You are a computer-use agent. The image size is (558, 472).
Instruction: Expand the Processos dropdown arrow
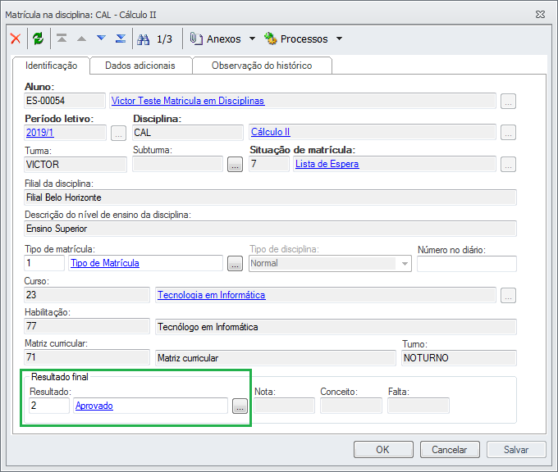[339, 39]
